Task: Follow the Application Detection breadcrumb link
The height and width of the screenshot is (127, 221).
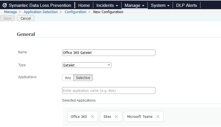Action: coord(41,12)
